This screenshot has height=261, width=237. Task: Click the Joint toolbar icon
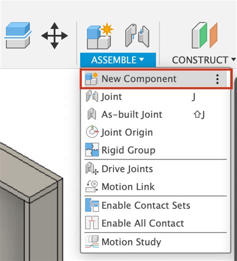[137, 35]
